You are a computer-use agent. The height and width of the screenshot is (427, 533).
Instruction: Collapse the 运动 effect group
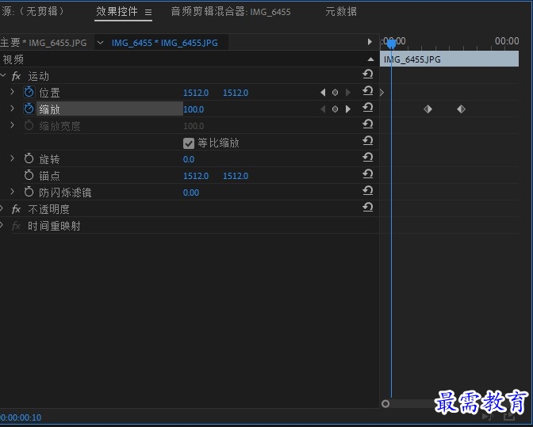[x=3, y=76]
